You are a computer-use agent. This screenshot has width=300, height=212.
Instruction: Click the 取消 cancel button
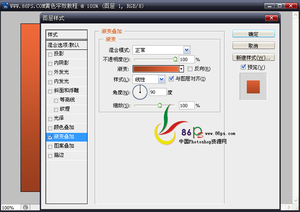[253, 46]
